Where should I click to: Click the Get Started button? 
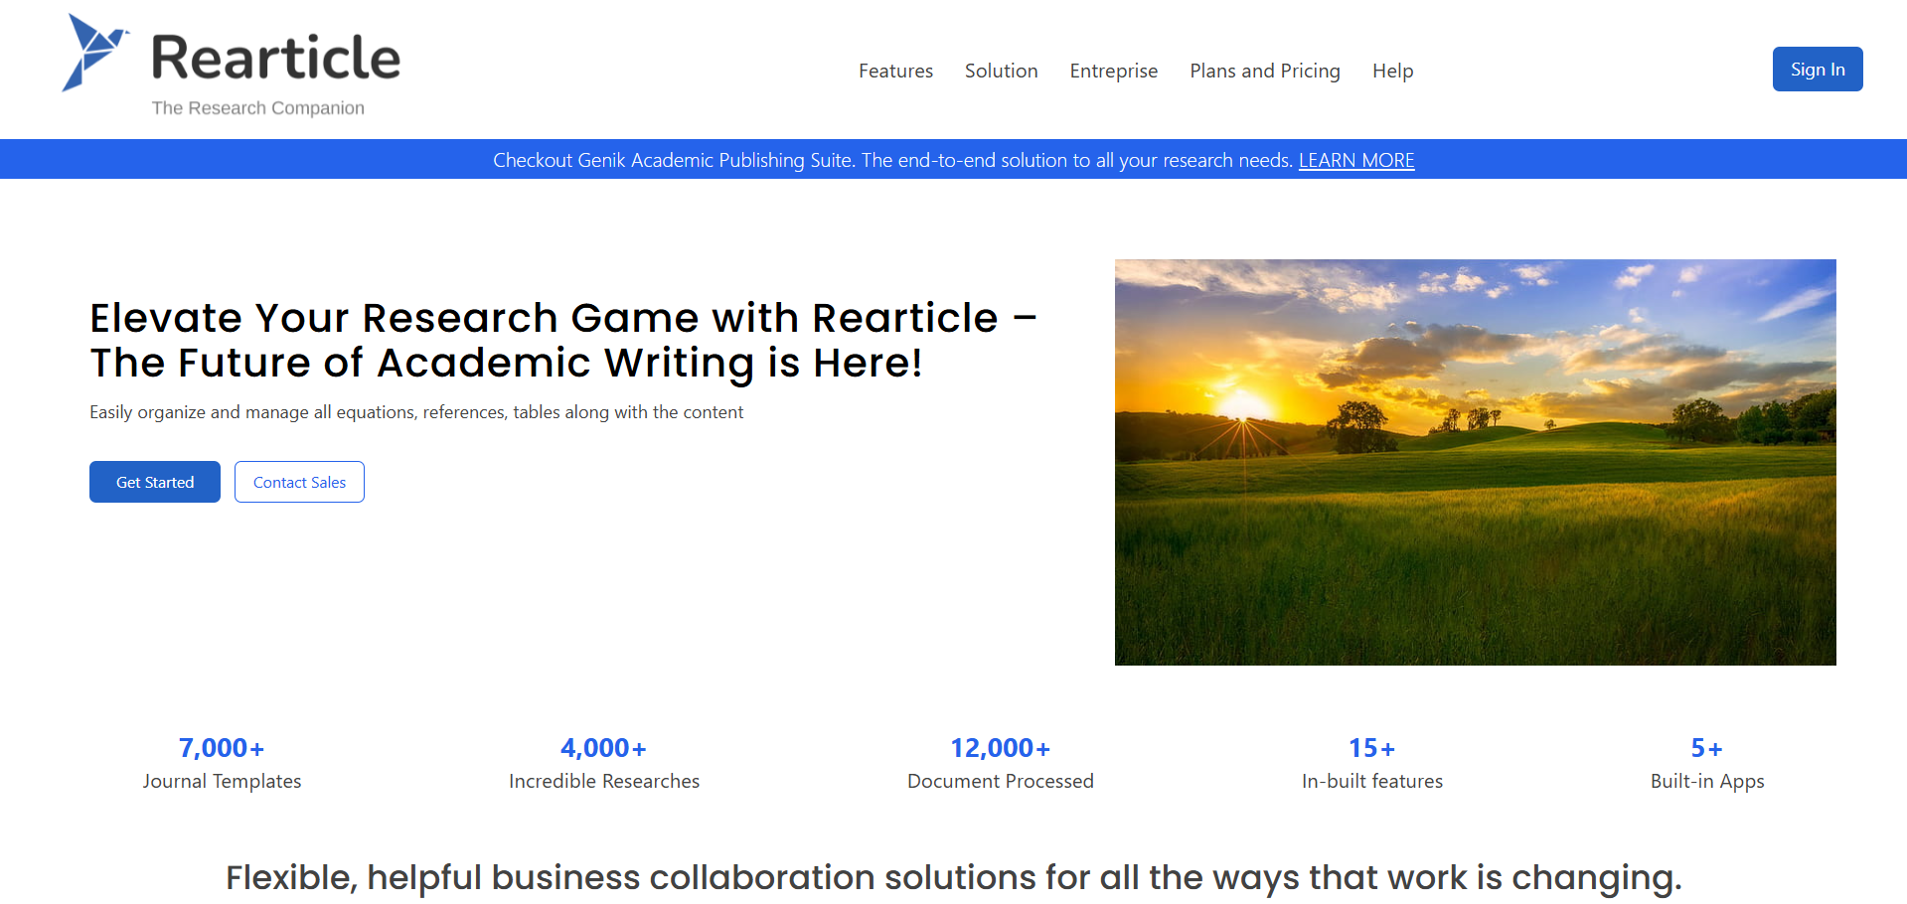[x=155, y=482]
